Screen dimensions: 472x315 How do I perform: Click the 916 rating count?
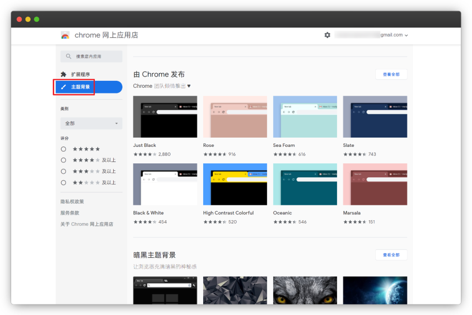point(232,154)
